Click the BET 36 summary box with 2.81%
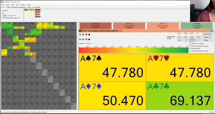This screenshot has width=215, height=114. [x=96, y=26]
